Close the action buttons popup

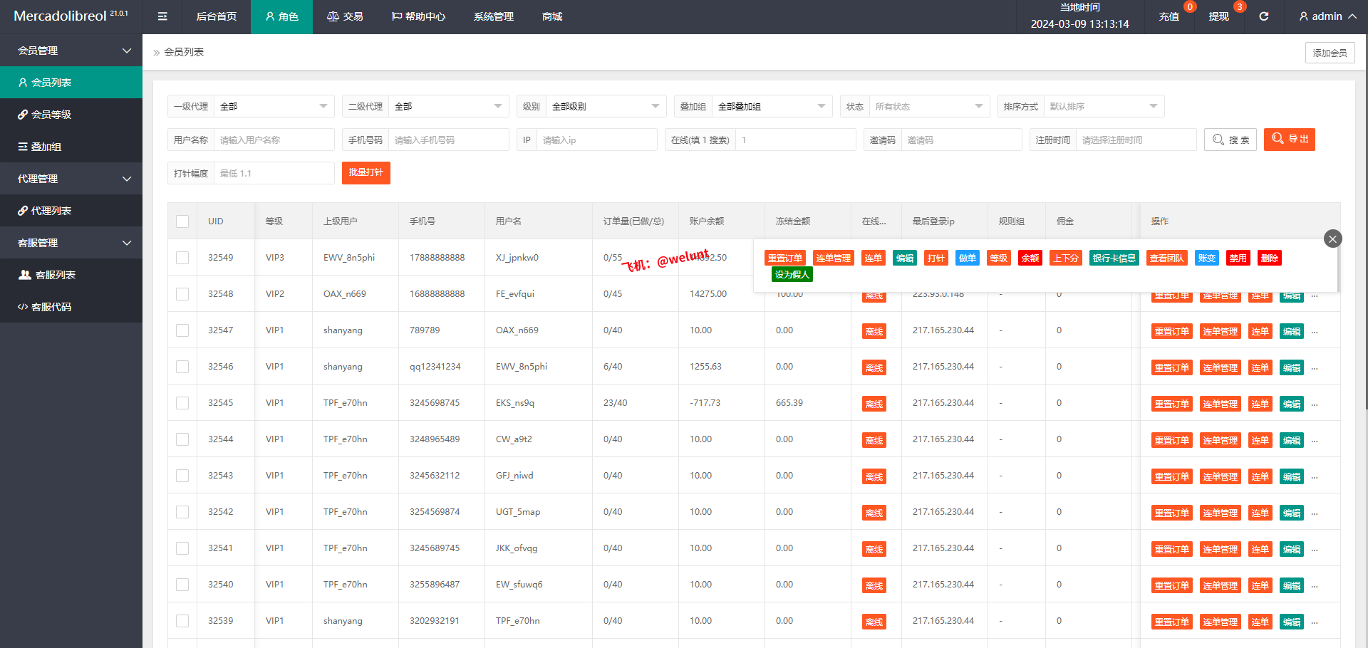(x=1332, y=239)
